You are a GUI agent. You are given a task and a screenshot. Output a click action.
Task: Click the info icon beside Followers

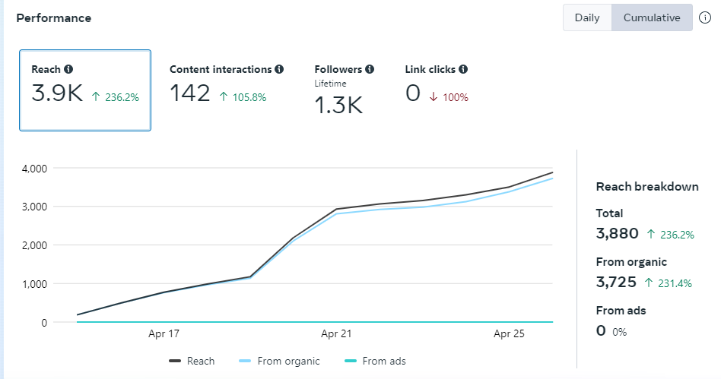pyautogui.click(x=370, y=69)
